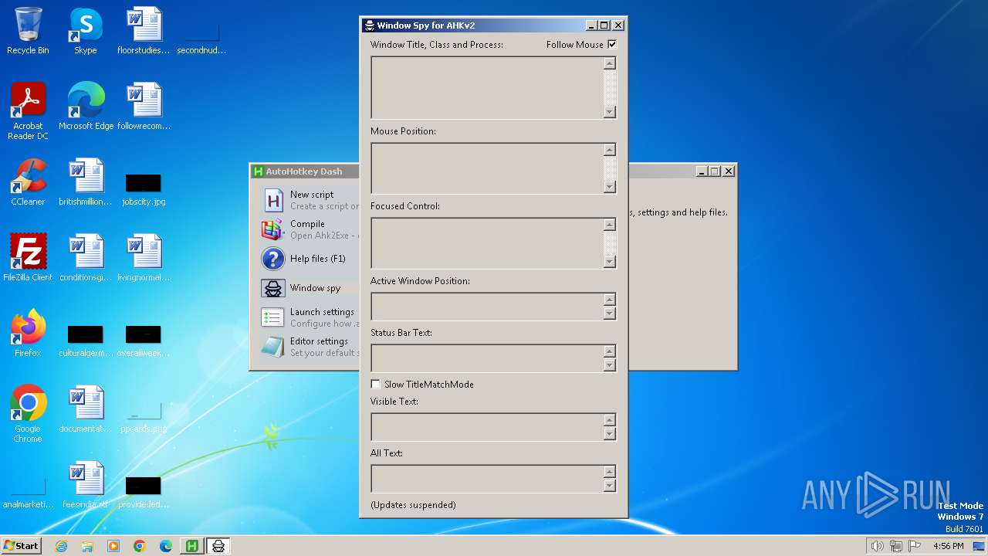Choose Compile in AutoHotkey Dash list
This screenshot has height=556, width=988.
[307, 224]
